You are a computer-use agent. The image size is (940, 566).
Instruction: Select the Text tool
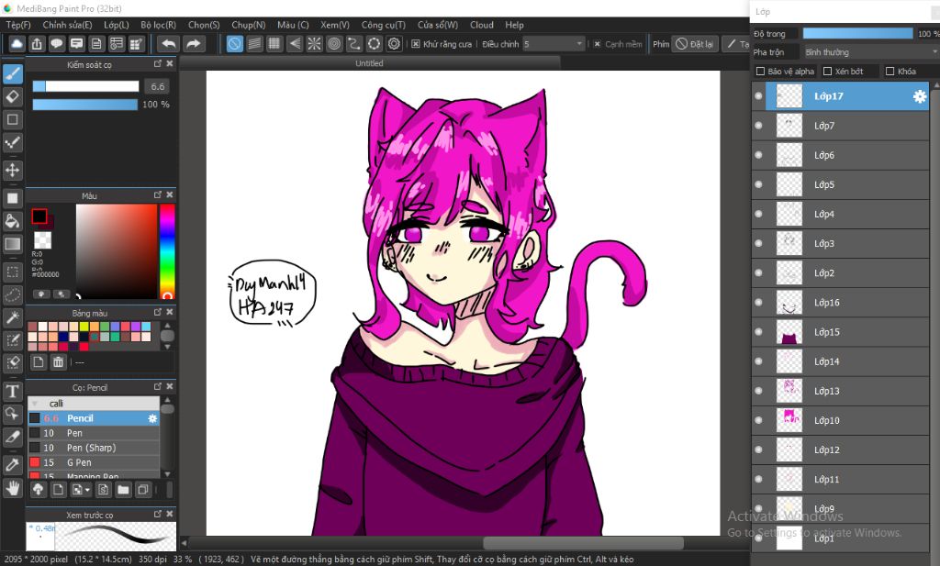pos(13,392)
